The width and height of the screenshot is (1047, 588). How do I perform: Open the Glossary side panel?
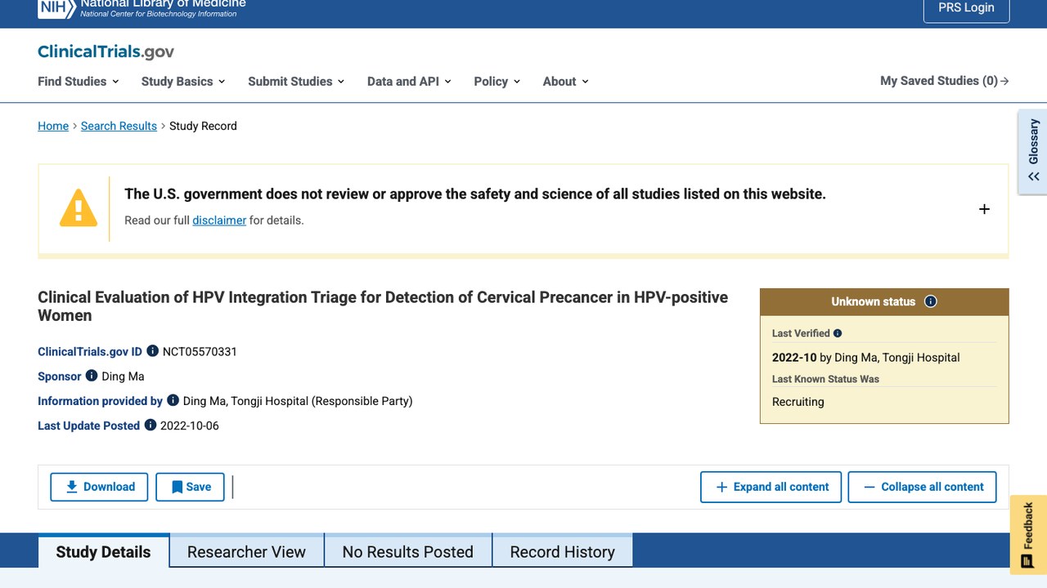[1033, 152]
